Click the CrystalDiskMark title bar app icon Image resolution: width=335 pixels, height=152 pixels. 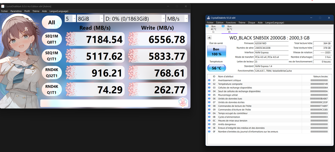pos(3,6)
